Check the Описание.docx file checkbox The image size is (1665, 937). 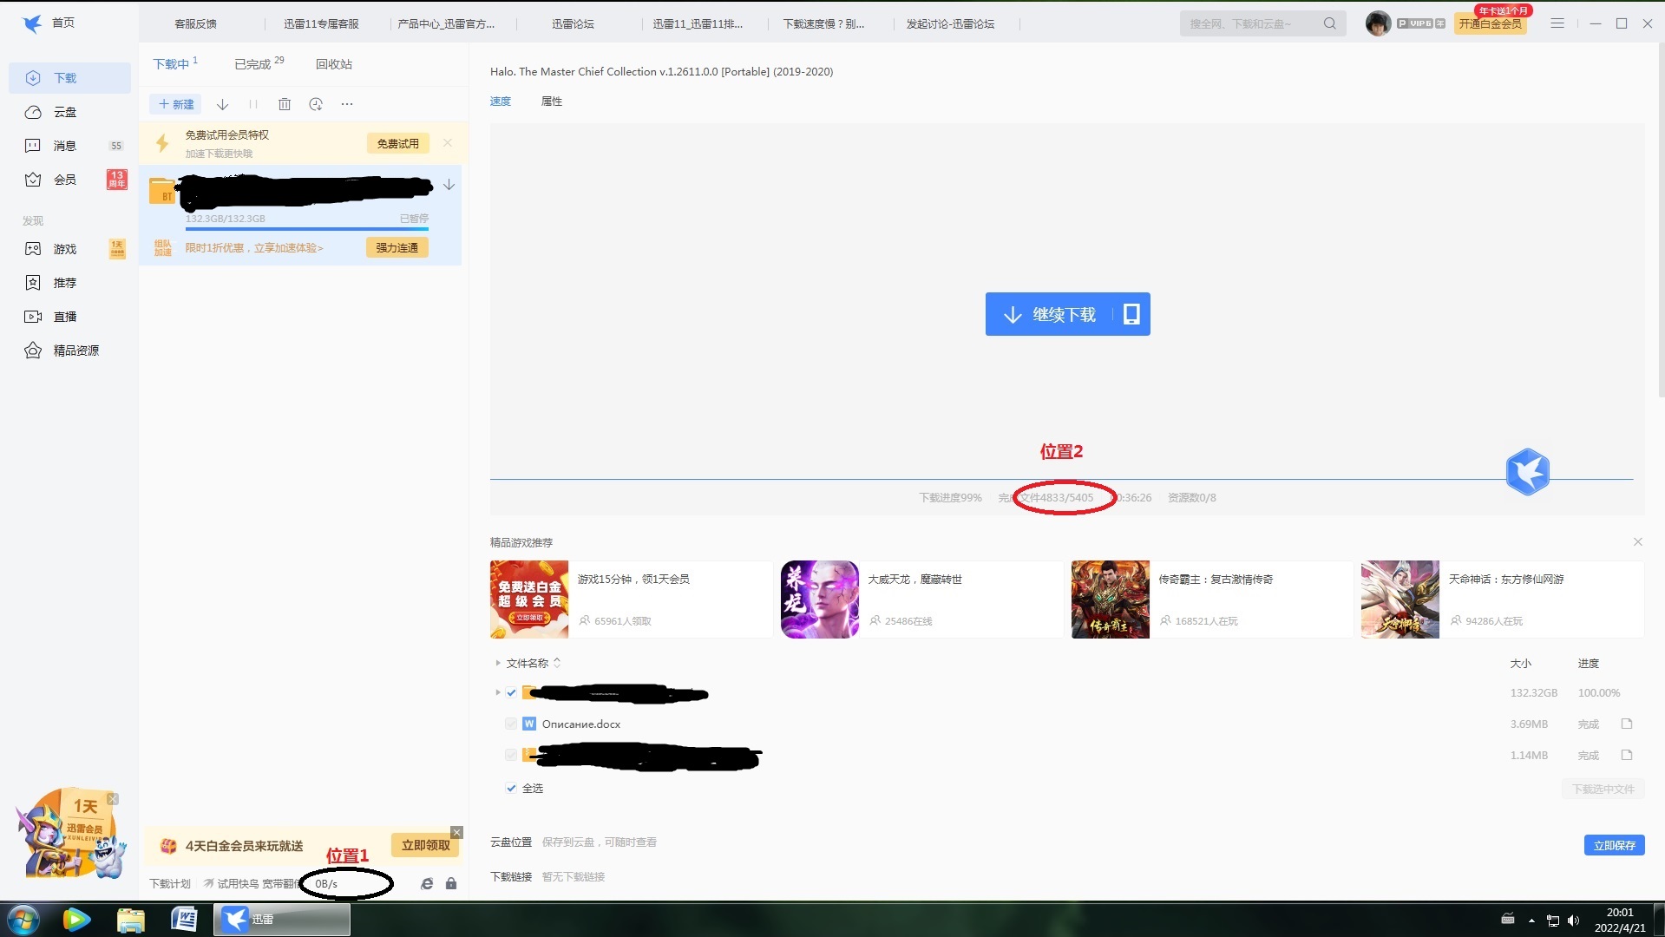click(511, 723)
